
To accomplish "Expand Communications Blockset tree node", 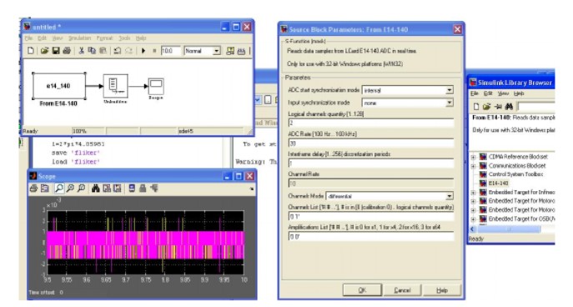I will click(473, 166).
